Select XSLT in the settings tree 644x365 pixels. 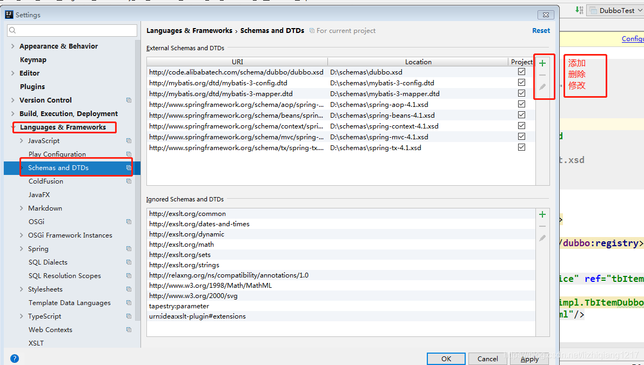pos(36,343)
